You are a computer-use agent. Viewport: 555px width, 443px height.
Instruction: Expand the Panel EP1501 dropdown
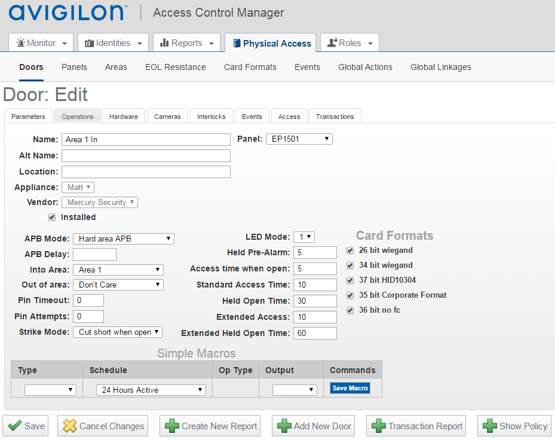[x=299, y=139]
